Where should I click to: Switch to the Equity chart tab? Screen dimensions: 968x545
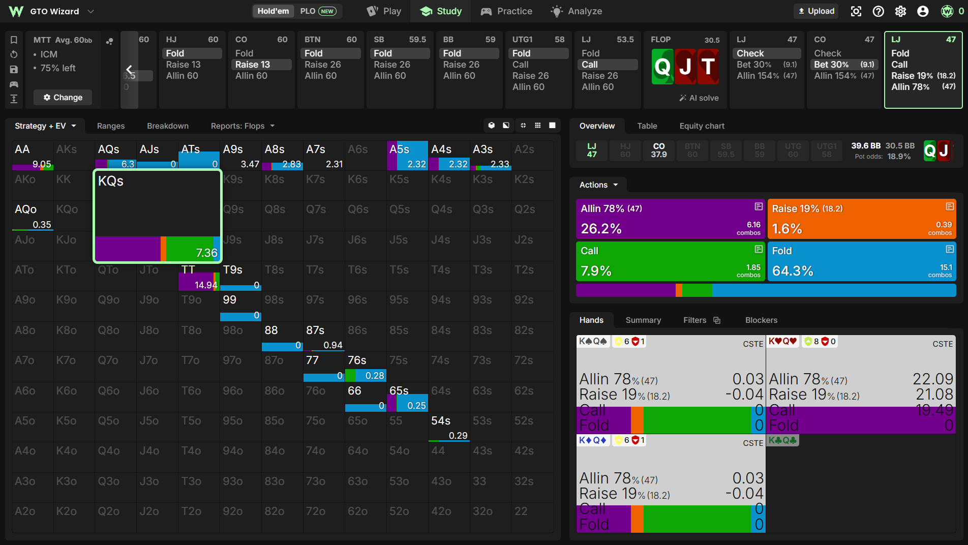click(702, 126)
